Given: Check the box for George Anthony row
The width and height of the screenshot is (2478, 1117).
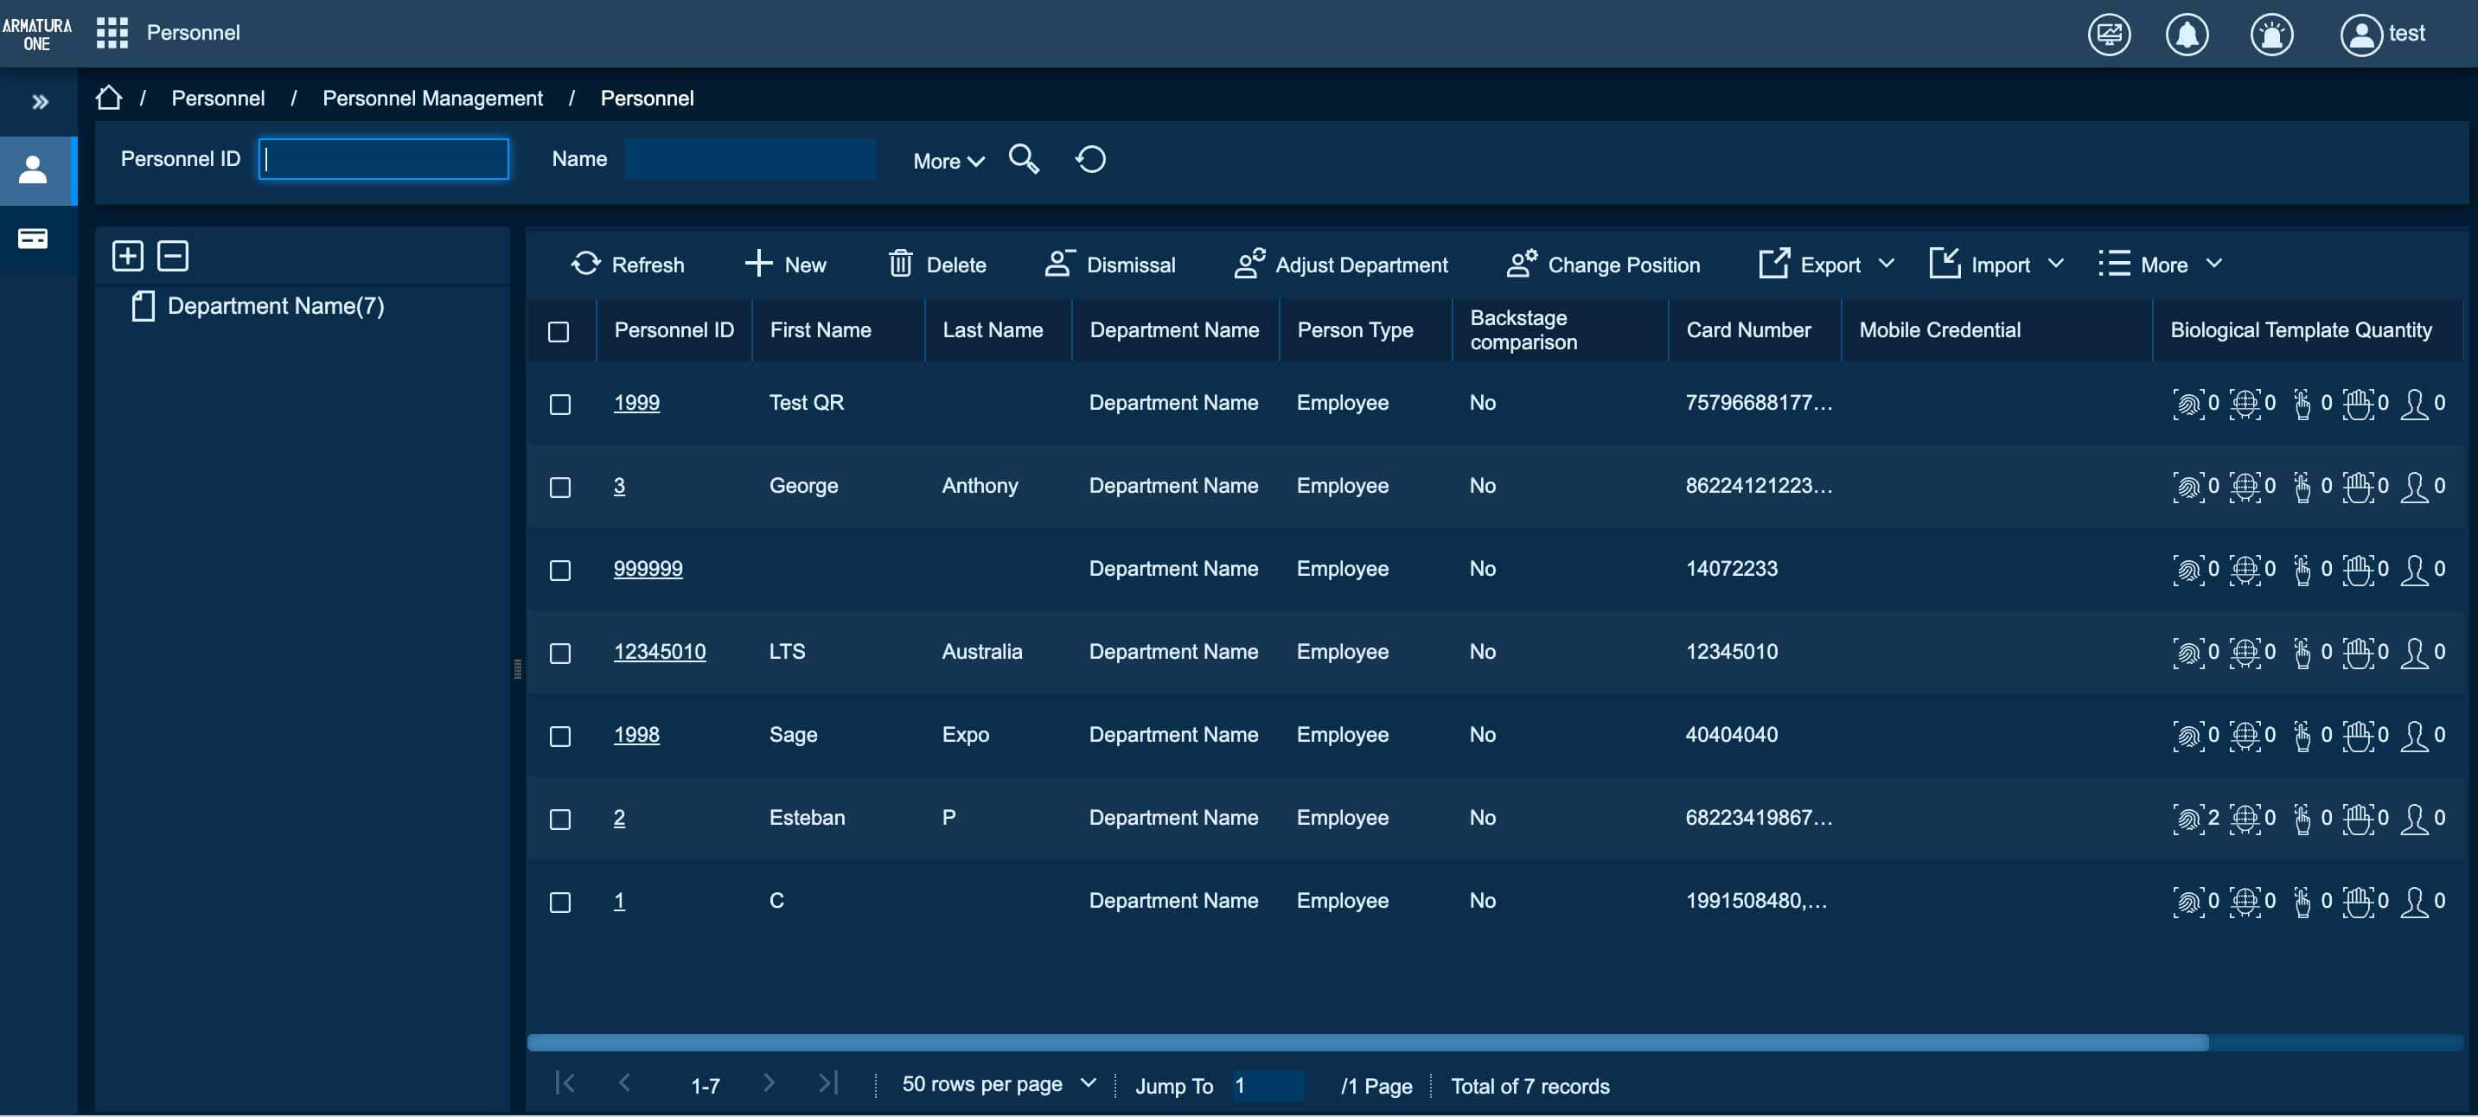Looking at the screenshot, I should pos(560,488).
